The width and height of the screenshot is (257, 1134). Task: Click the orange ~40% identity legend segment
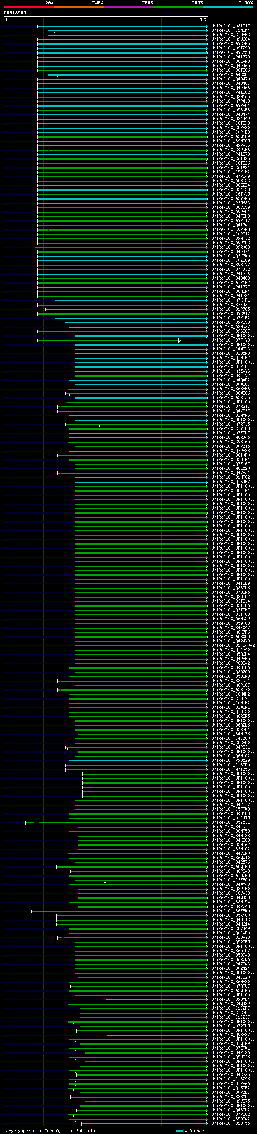[79, 7]
